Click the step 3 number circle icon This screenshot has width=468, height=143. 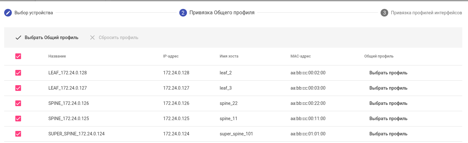point(384,13)
